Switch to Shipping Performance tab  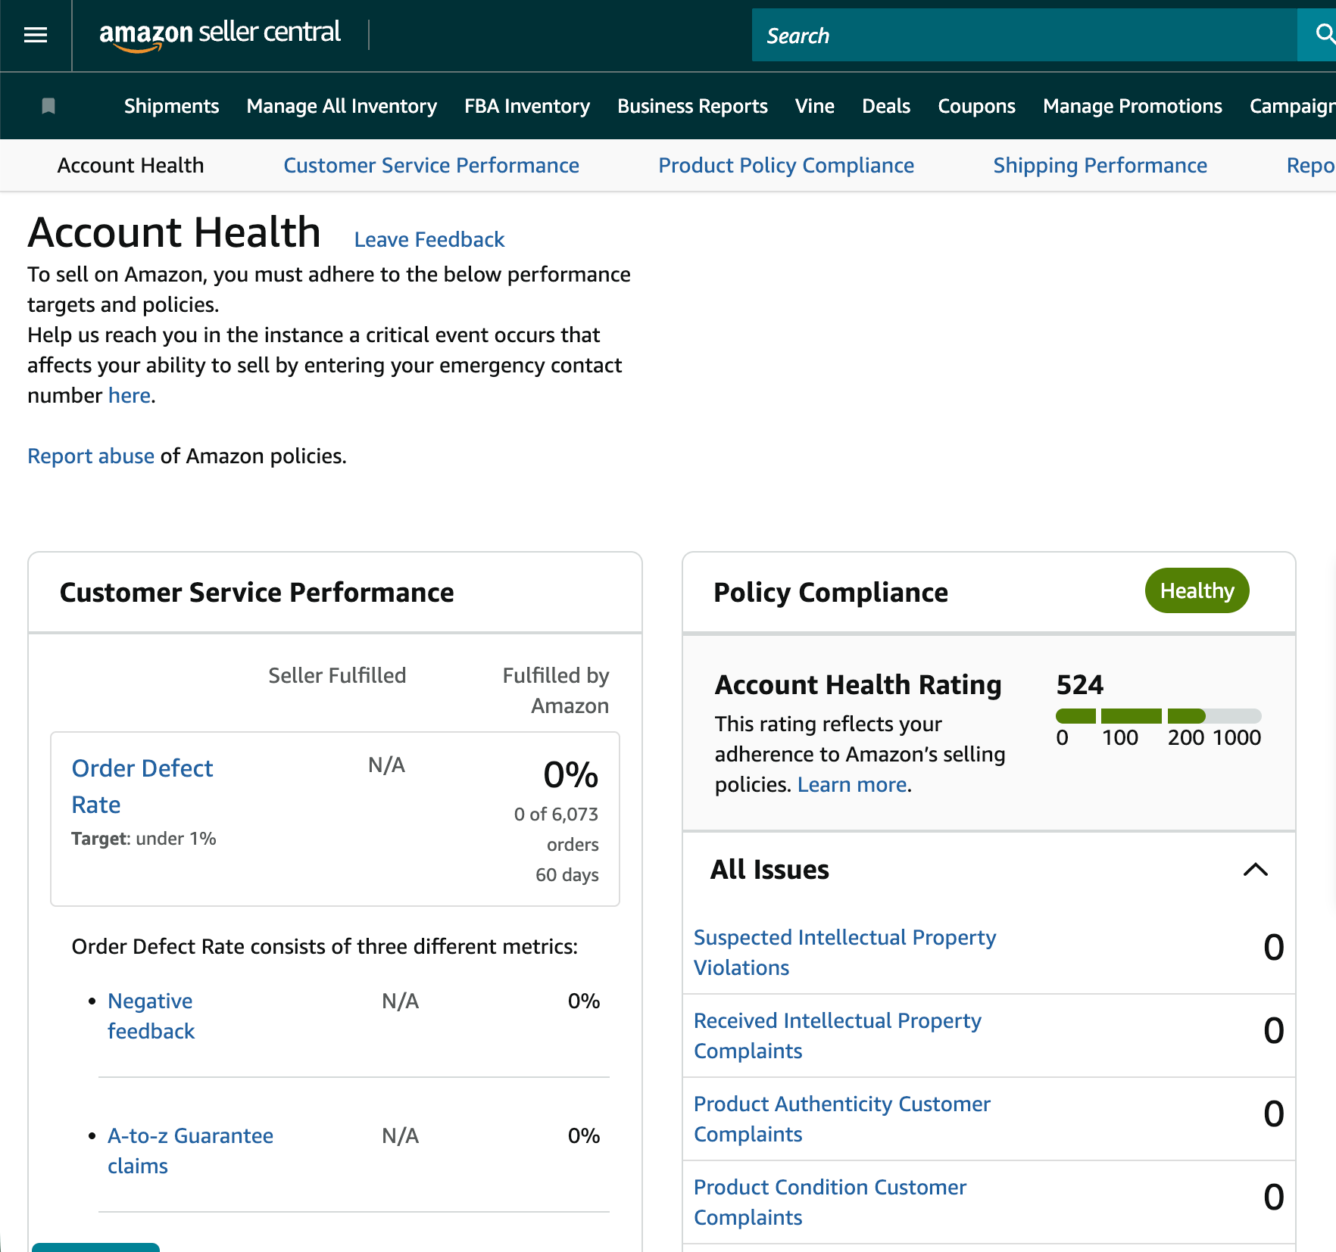(1100, 165)
